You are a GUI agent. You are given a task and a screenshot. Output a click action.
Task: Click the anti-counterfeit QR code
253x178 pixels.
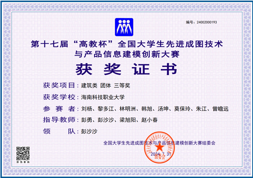coord(23,153)
